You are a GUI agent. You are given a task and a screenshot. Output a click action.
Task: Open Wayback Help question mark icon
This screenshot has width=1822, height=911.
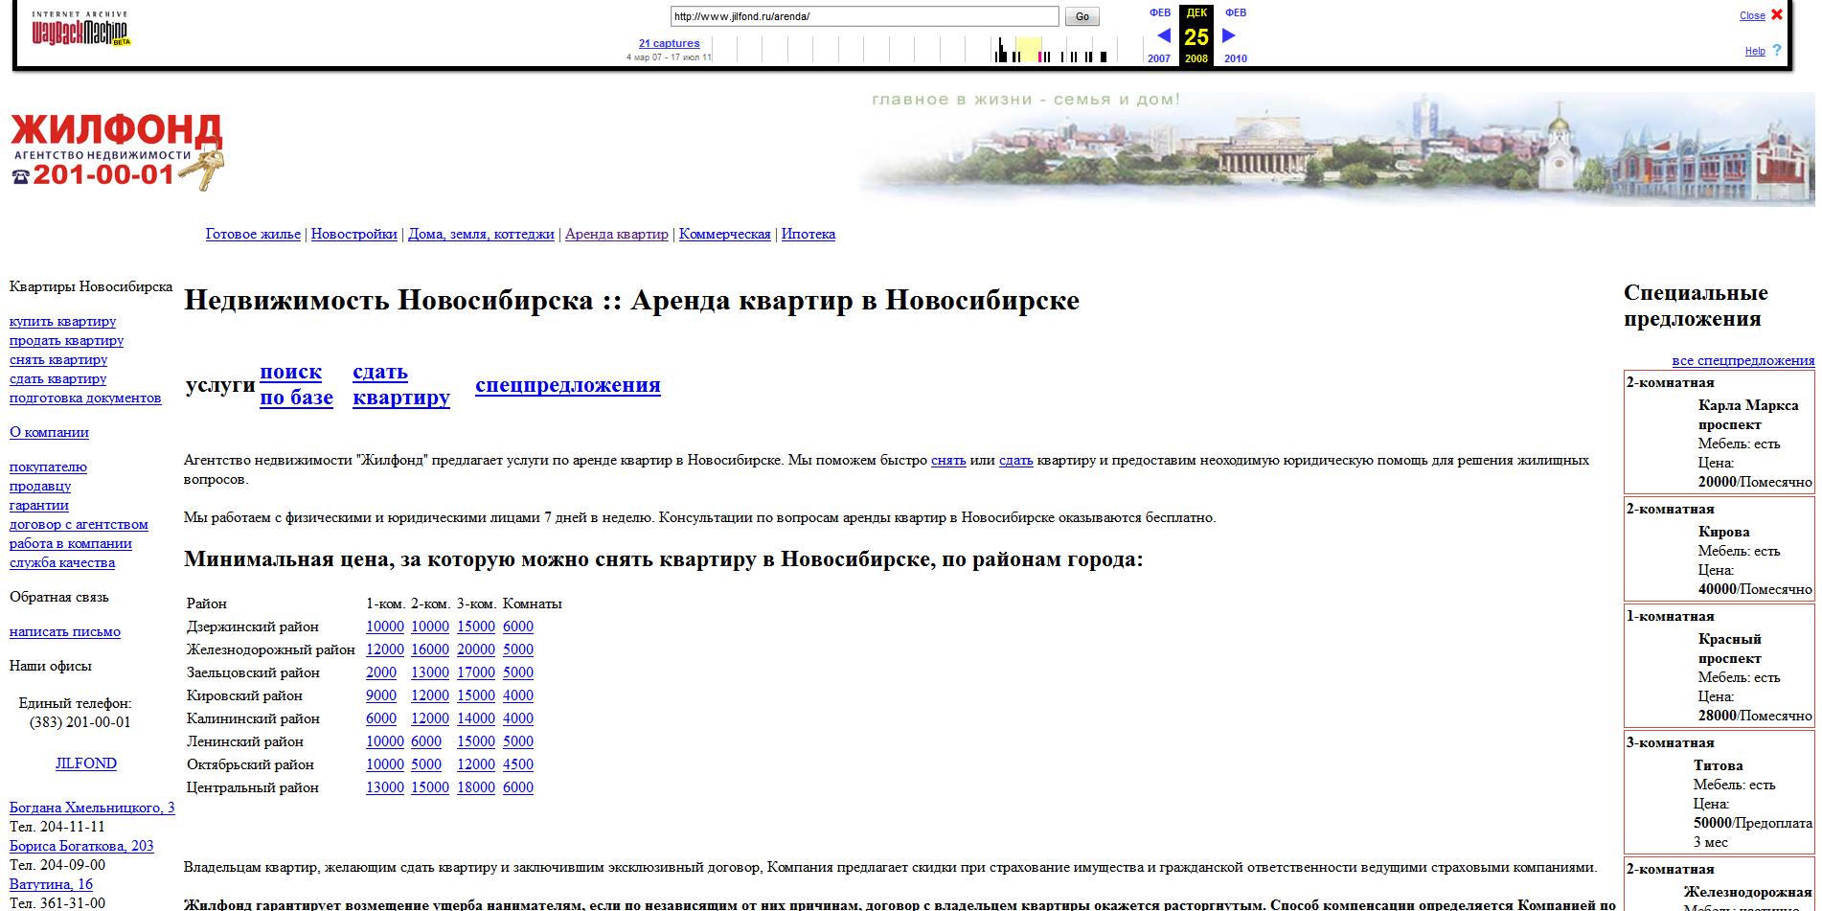pyautogui.click(x=1777, y=51)
